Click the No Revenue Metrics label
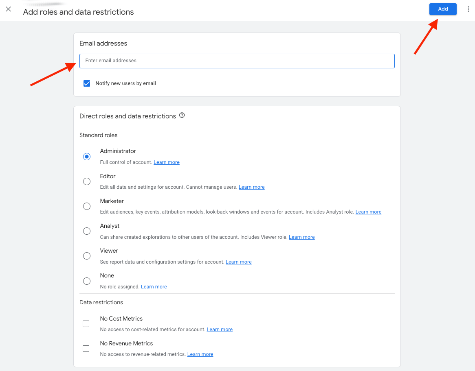This screenshot has height=371, width=475. tap(126, 343)
